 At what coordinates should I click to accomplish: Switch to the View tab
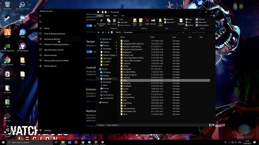pos(123,16)
